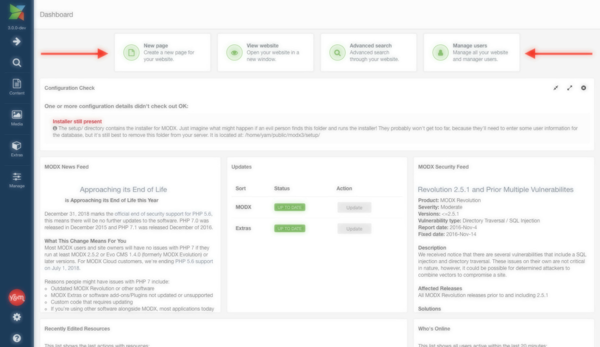Open the Manage sliders icon in the sidebar
600x347 pixels.
(x=17, y=176)
